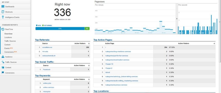Click the page vertical scrollbar
Image resolution: width=221 pixels, height=93 pixels.
pyautogui.click(x=220, y=32)
